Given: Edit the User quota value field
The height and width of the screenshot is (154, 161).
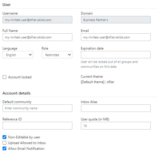Looking at the screenshot, I should pyautogui.click(x=116, y=126).
